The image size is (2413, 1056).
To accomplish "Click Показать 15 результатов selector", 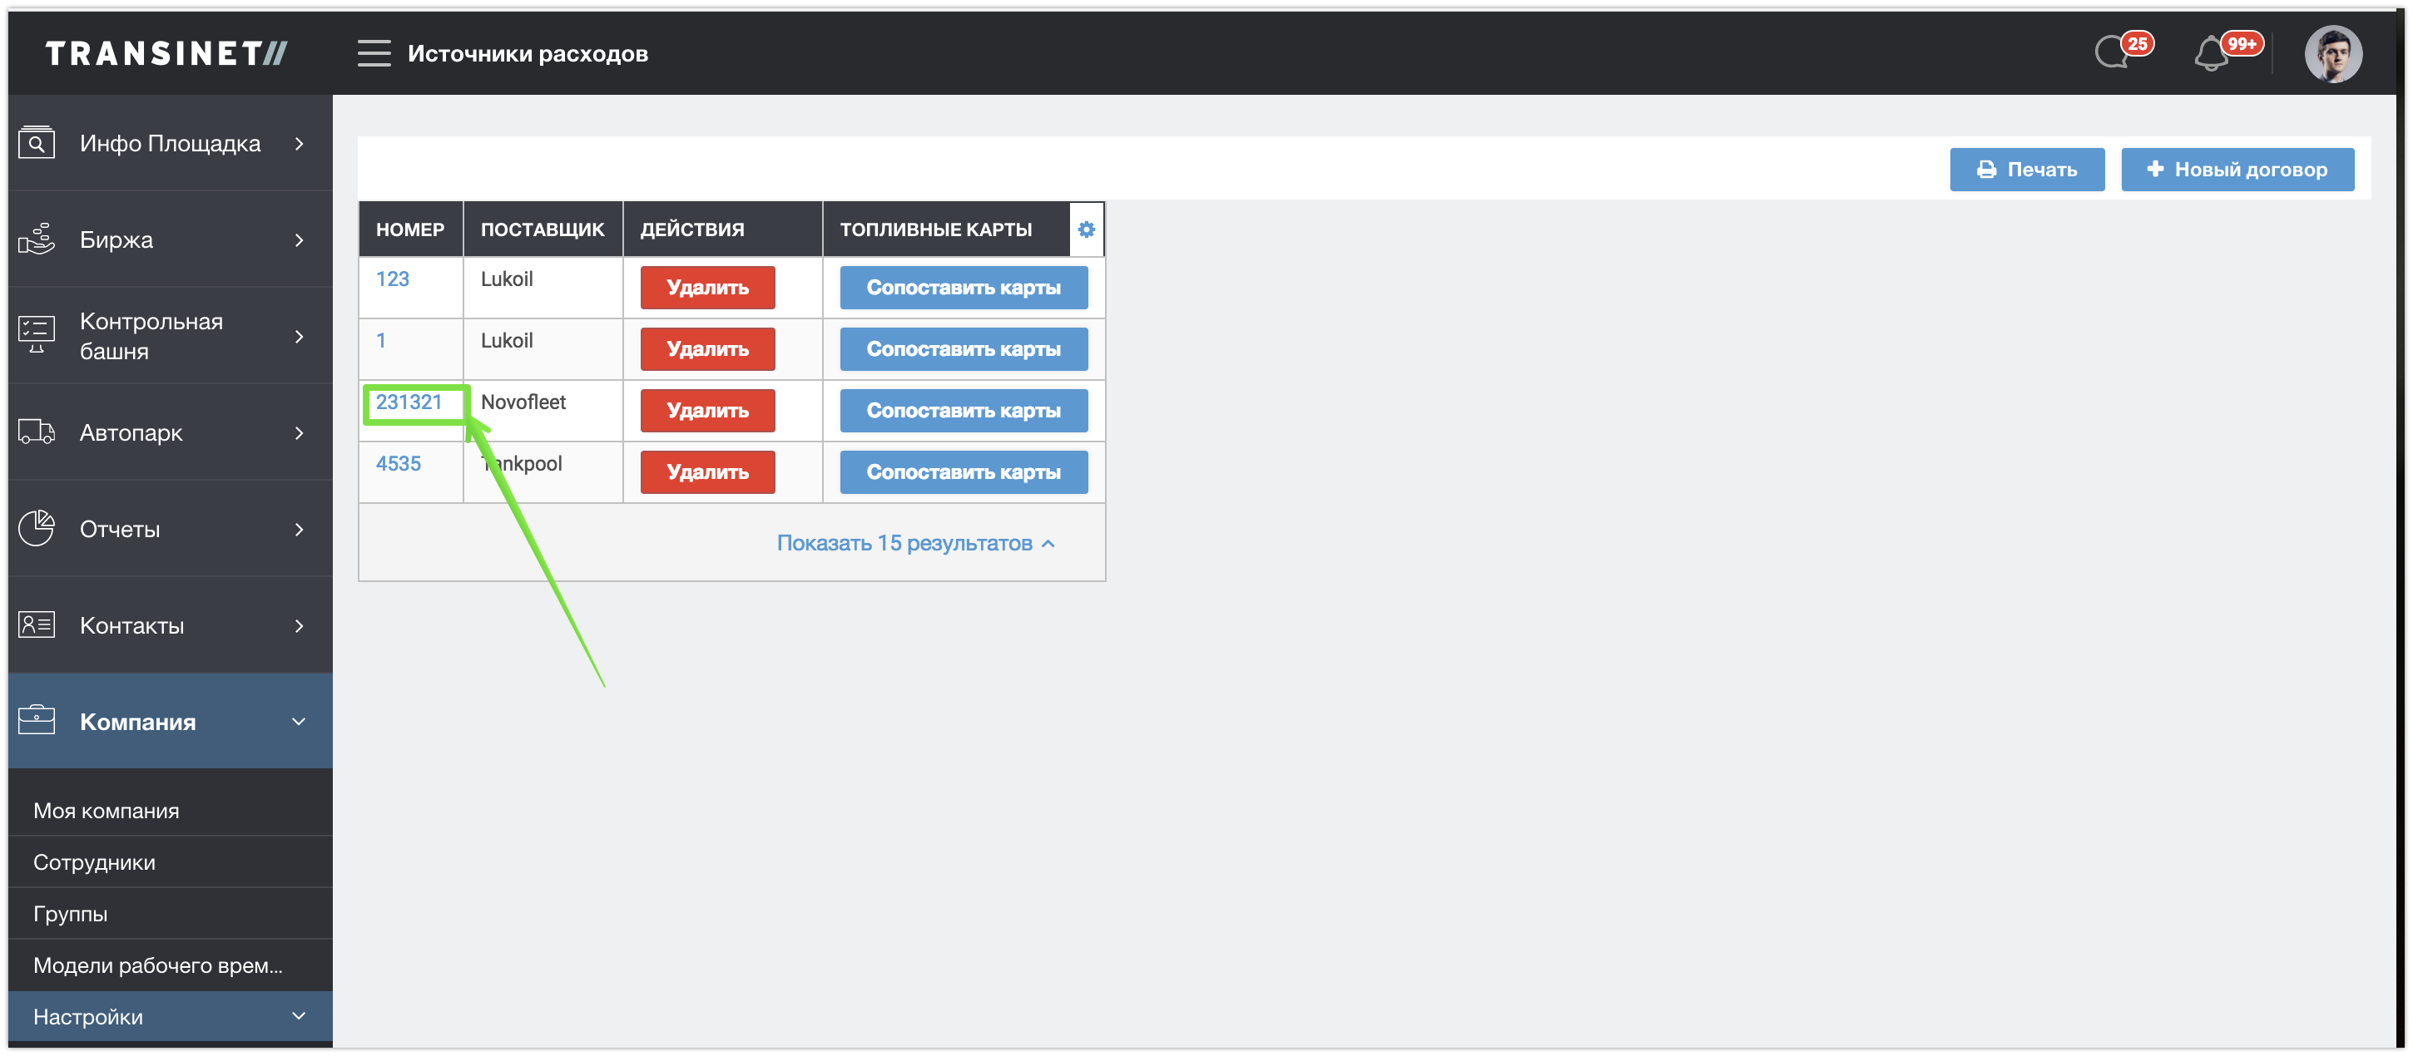I will (915, 543).
